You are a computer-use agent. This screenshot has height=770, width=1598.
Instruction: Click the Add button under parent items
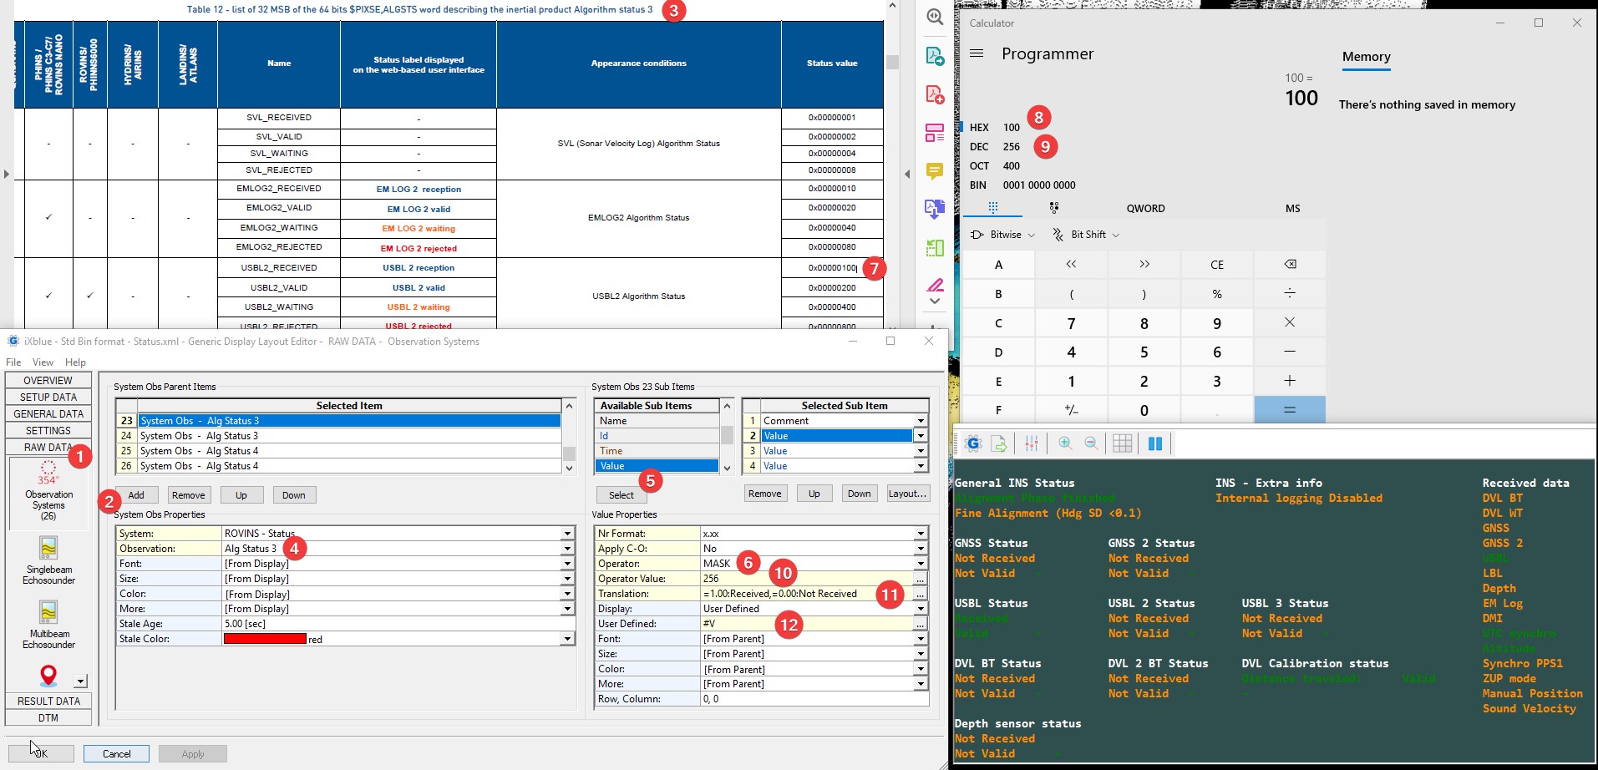[x=136, y=495]
